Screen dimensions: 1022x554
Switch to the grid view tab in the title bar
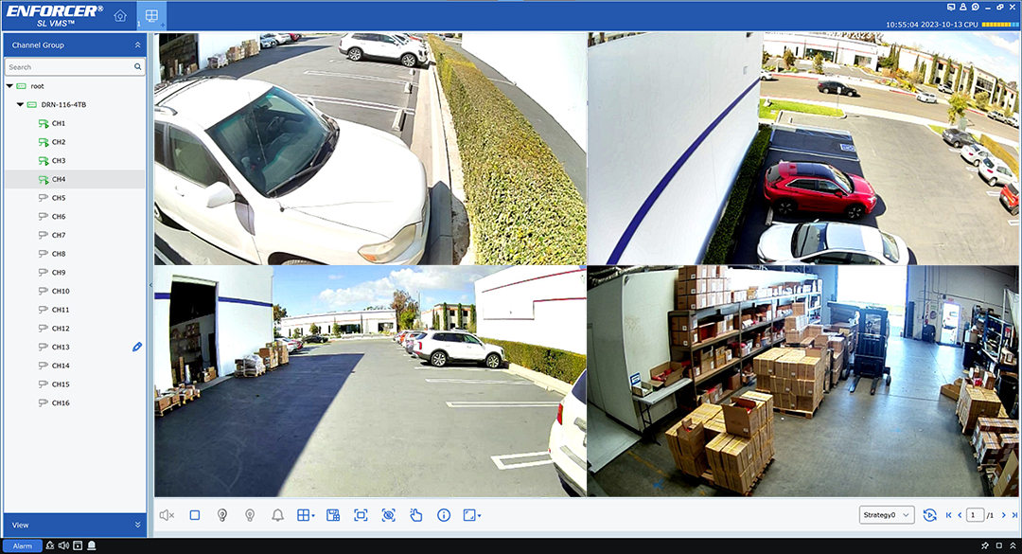[150, 15]
